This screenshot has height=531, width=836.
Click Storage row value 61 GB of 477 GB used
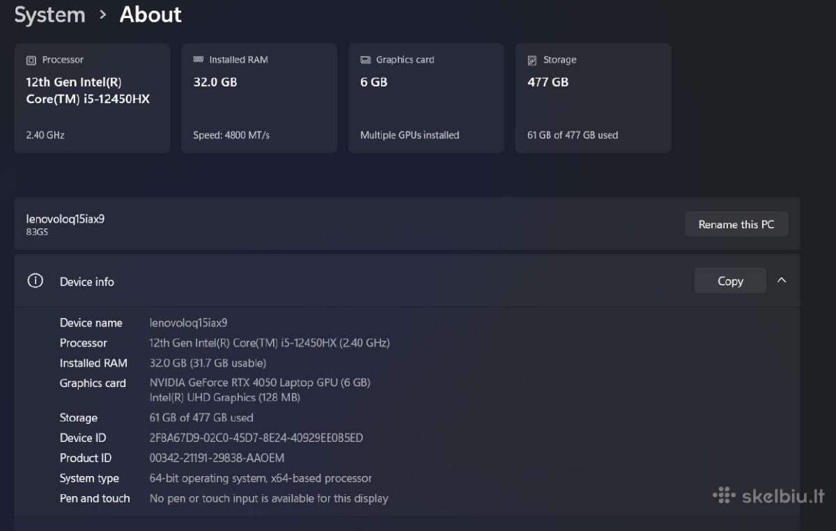click(201, 418)
